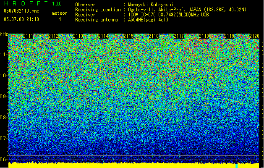Click the 0.9 frequency axis label
264x168 pixels.
(4, 97)
